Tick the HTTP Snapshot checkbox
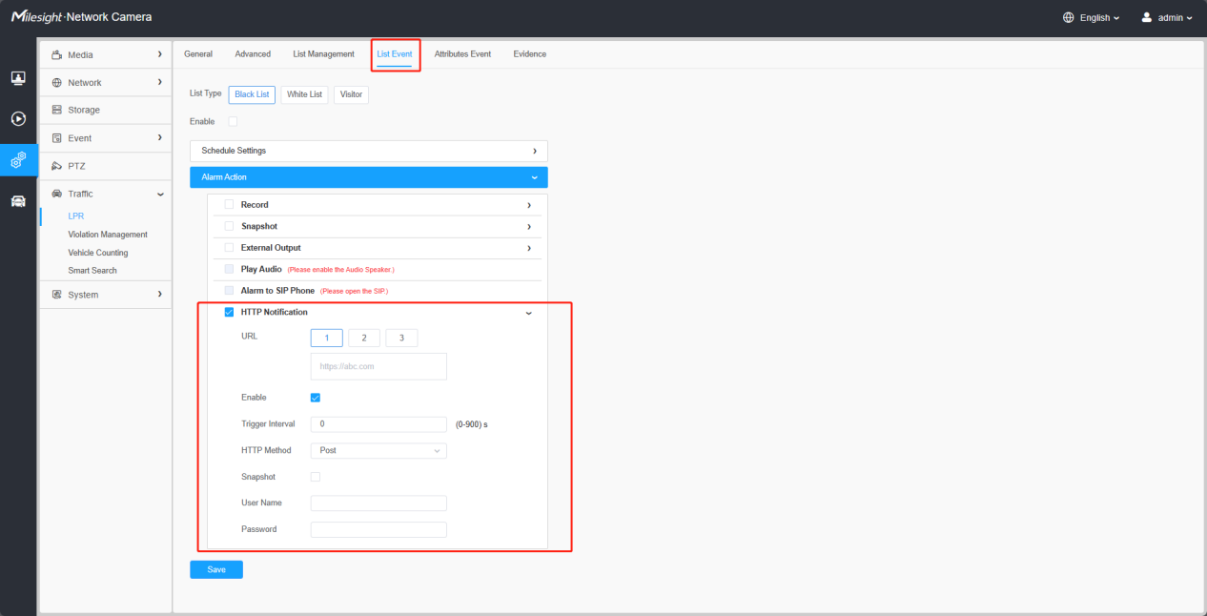Viewport: 1207px width, 616px height. pos(316,477)
